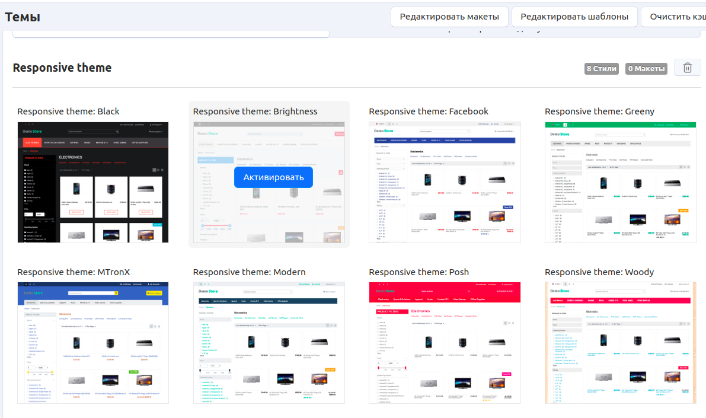Click the 'Responsive theme: Woody' label
The height and width of the screenshot is (418, 706).
(x=599, y=272)
